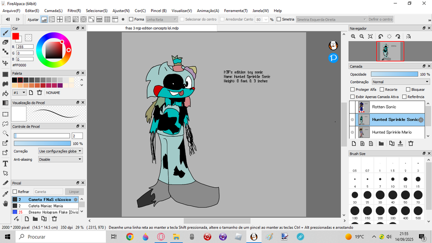Select the Move tool
The image size is (432, 243).
point(5,63)
